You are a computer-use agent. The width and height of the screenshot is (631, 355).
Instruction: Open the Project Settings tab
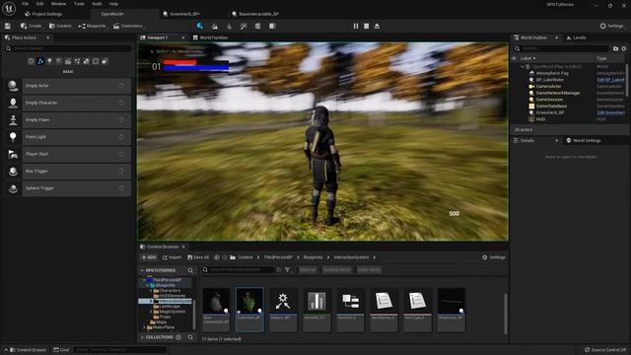pyautogui.click(x=43, y=14)
